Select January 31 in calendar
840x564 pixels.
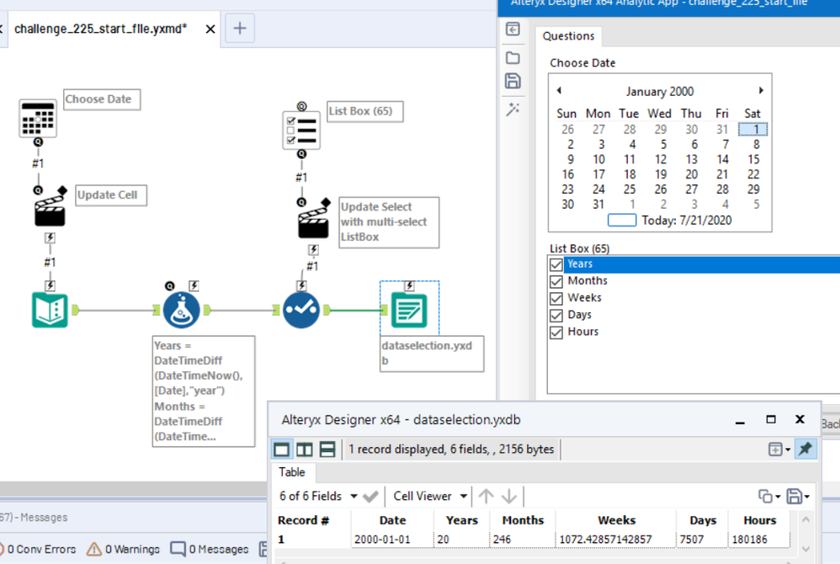(x=598, y=204)
